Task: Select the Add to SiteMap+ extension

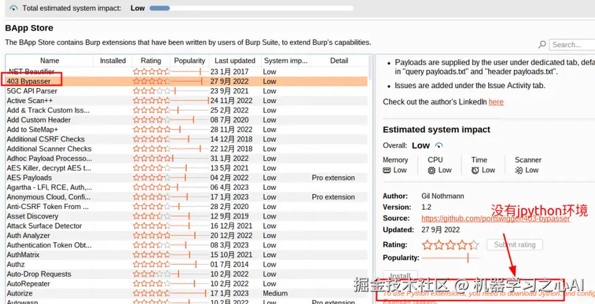Action: click(186, 130)
